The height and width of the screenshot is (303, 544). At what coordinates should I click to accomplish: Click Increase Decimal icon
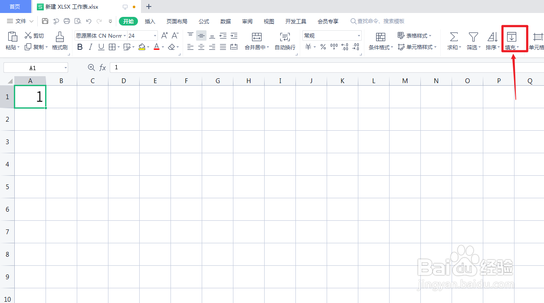345,47
